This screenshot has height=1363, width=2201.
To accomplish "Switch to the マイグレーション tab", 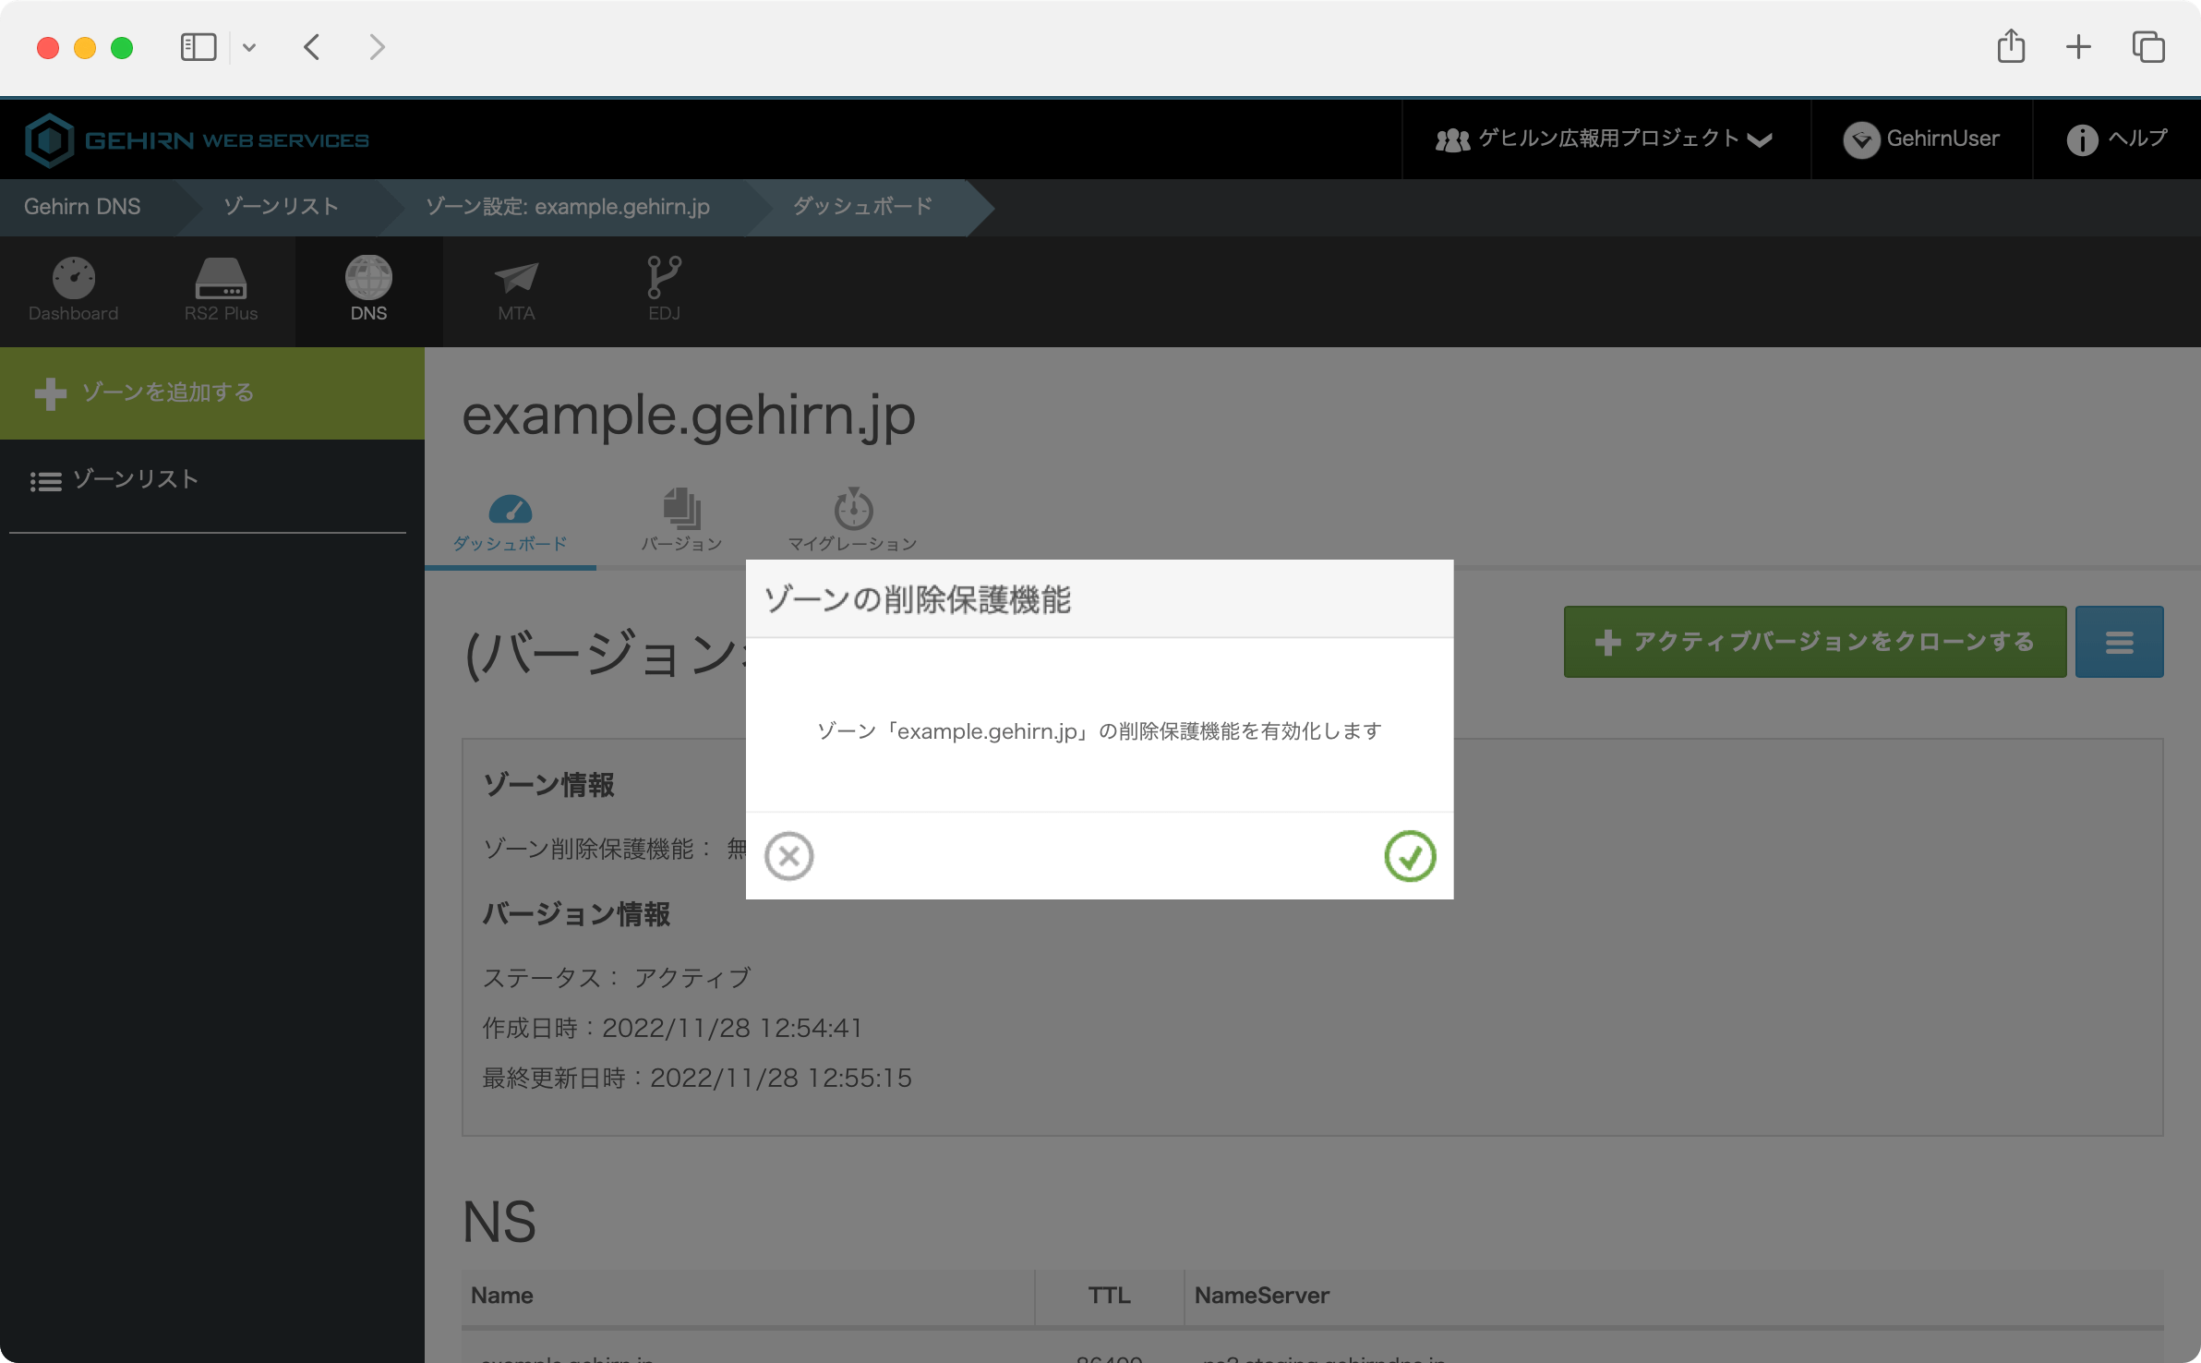I will click(x=851, y=520).
